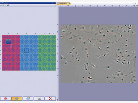This screenshot has width=138, height=103.
Task: Click the red X button at bottom of navigator
Action: [x=50, y=99]
